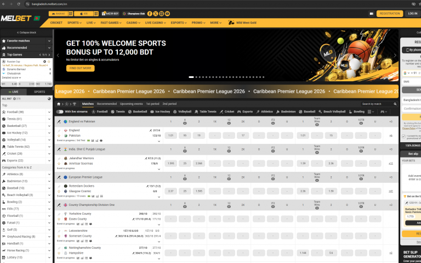This screenshot has height=263, width=421.
Task: Open Melbet Instagram icon
Action: point(161,14)
